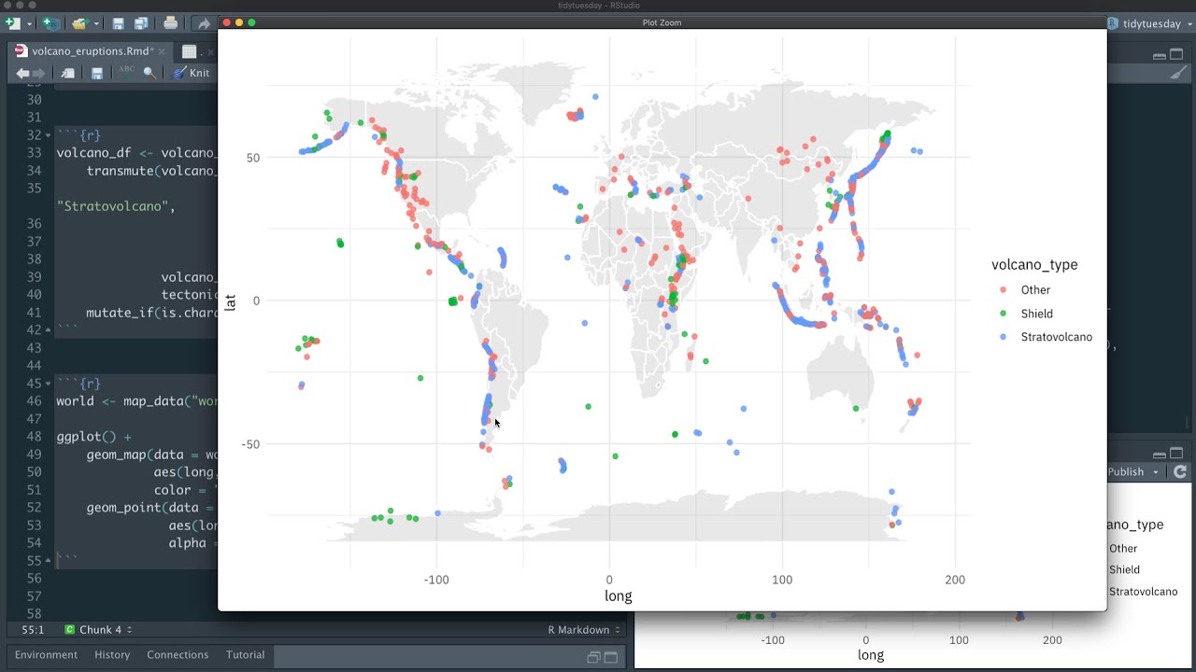Viewport: 1196px width, 672px height.
Task: Minimize the bottom-left pane
Action: point(592,657)
